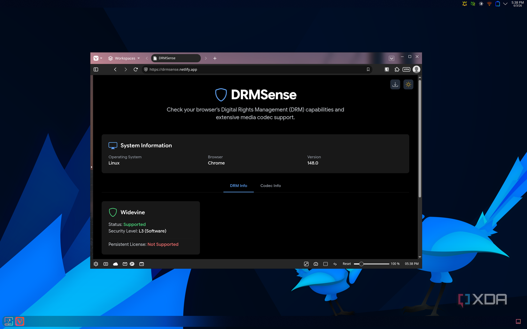Image resolution: width=527 pixels, height=329 pixels.
Task: Bookmark this page
Action: tap(368, 69)
